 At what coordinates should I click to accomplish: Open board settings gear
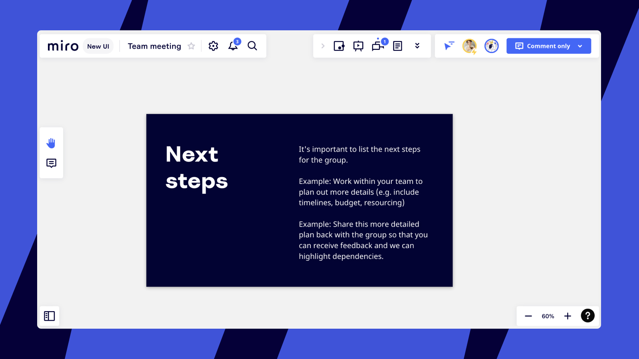213,46
